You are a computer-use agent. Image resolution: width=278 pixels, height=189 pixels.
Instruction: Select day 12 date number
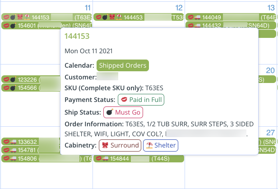(x=179, y=8)
